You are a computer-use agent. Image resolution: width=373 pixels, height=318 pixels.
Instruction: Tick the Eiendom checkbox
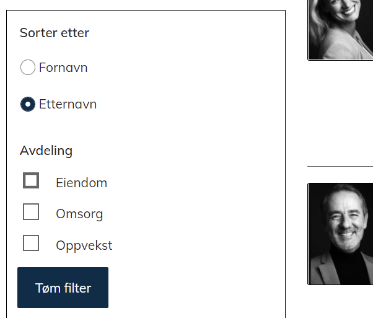(x=31, y=180)
